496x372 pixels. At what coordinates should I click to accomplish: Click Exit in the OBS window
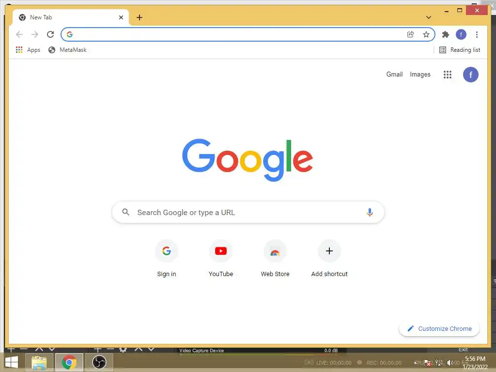click(x=463, y=350)
